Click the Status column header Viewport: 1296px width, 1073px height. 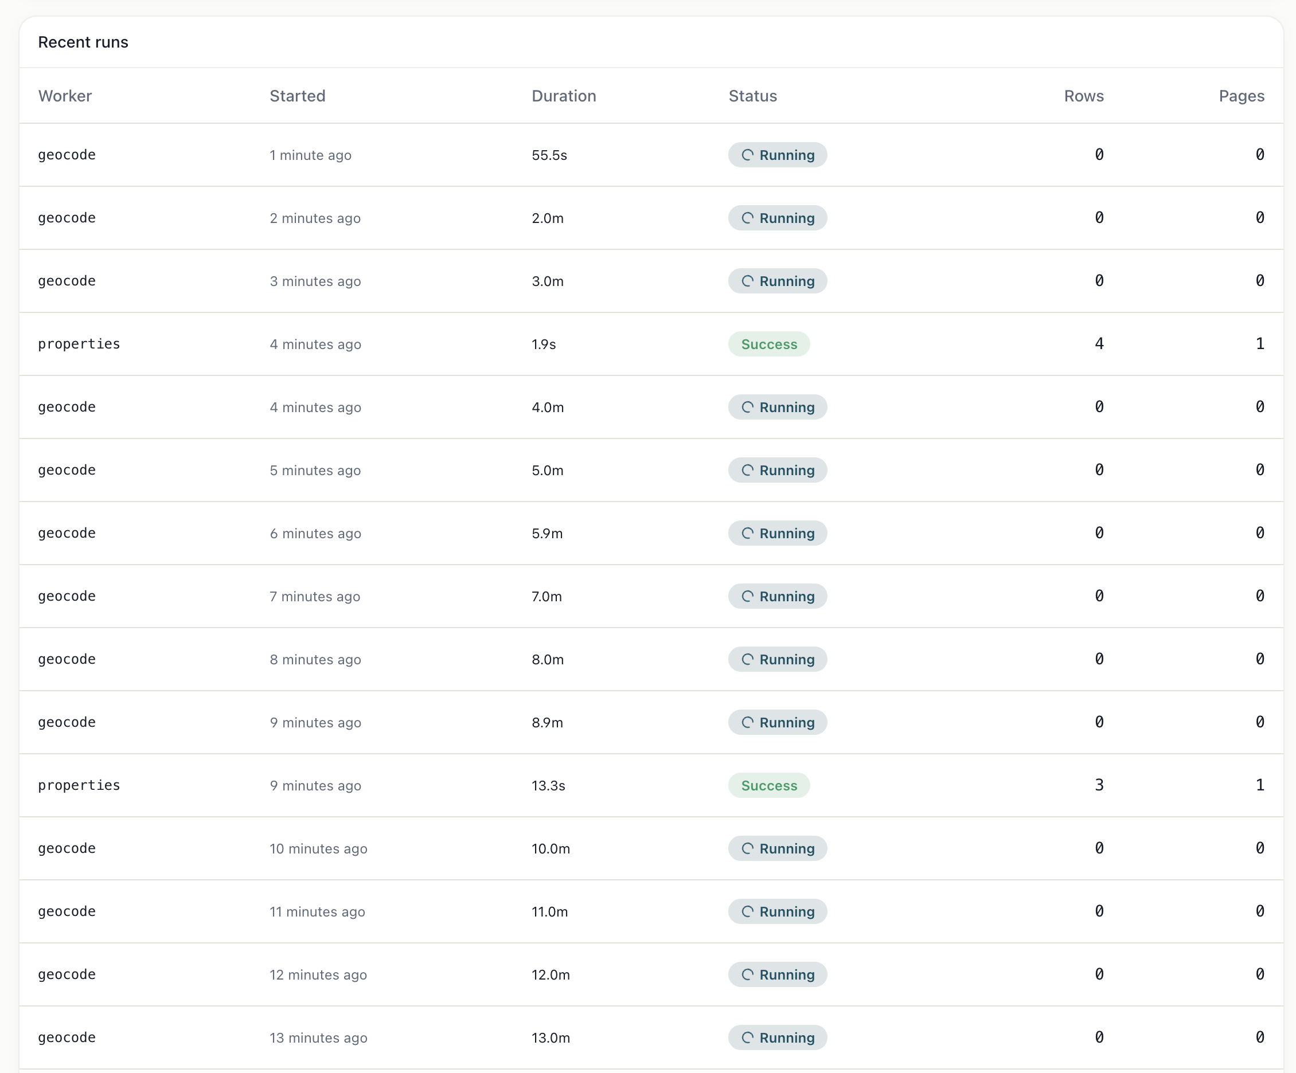point(753,96)
